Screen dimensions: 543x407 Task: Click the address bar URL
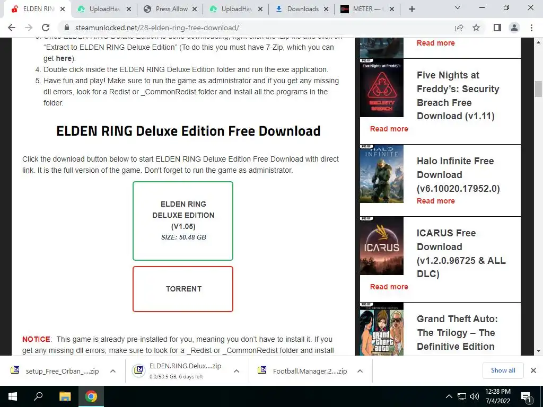pos(157,28)
